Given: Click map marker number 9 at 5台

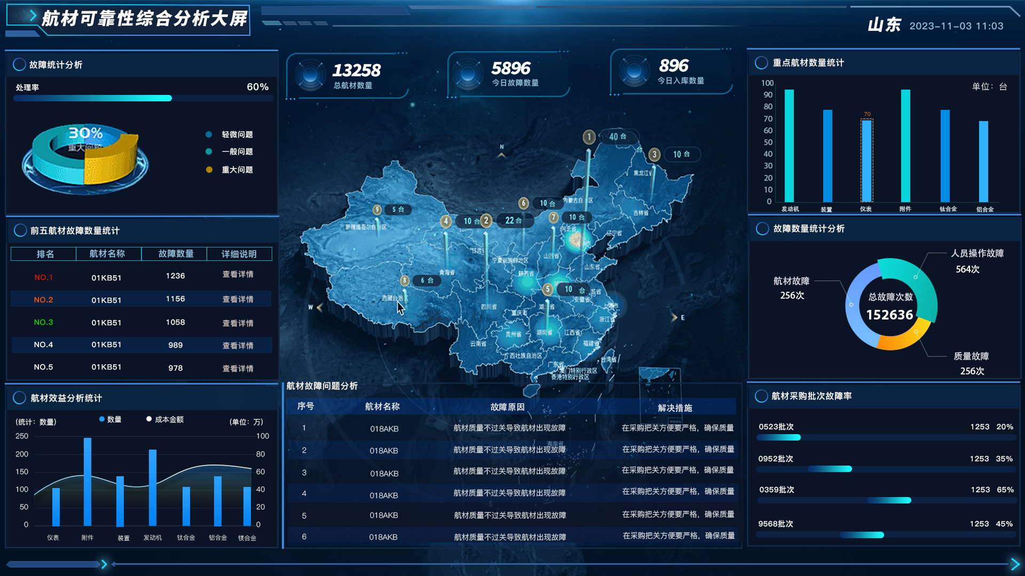Looking at the screenshot, I should coord(377,210).
